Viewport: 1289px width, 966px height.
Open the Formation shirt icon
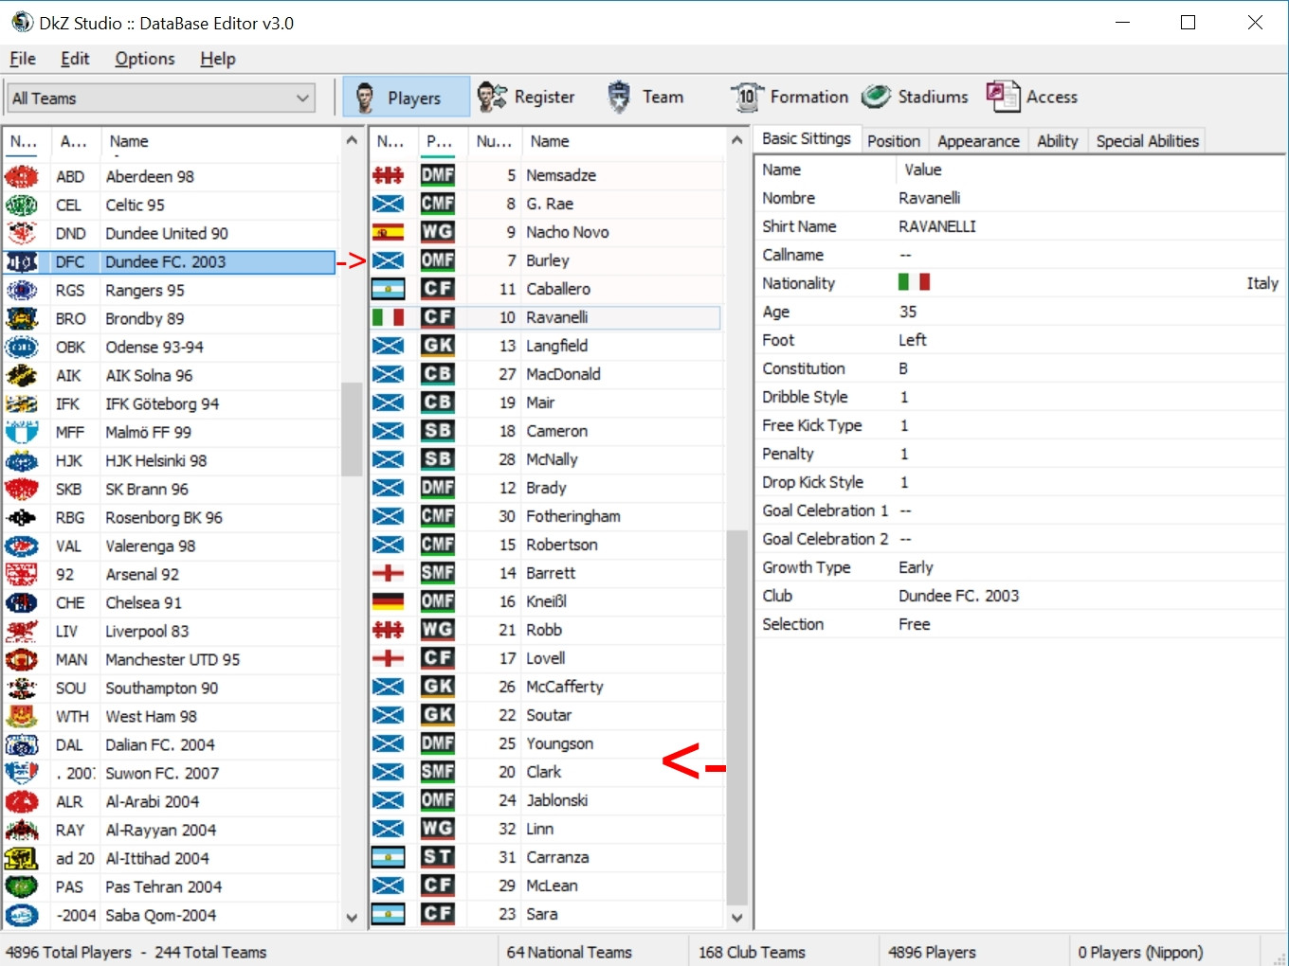747,97
